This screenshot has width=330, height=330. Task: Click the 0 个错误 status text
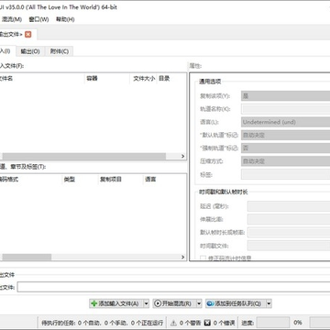click(x=224, y=323)
